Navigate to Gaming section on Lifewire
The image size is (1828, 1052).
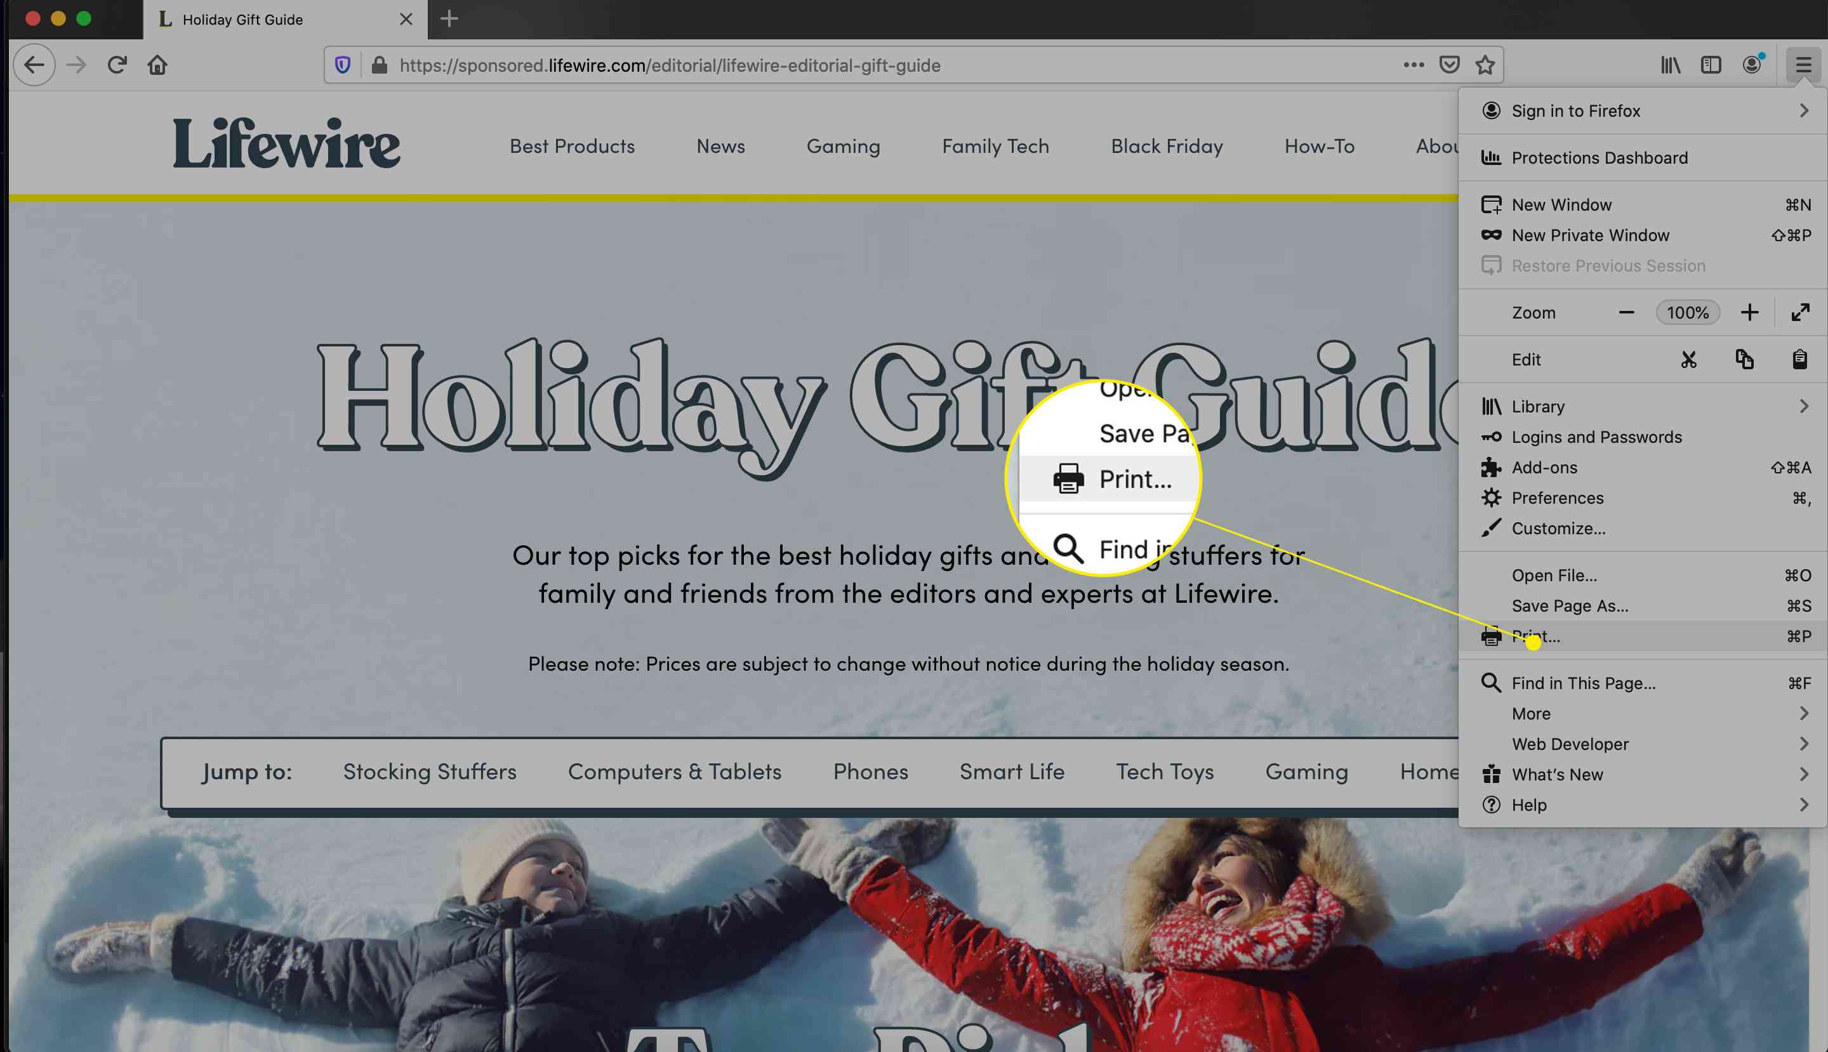point(842,147)
